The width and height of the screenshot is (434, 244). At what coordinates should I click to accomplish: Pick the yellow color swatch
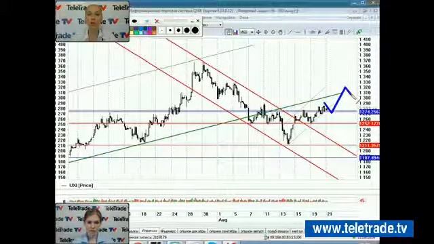132,33
